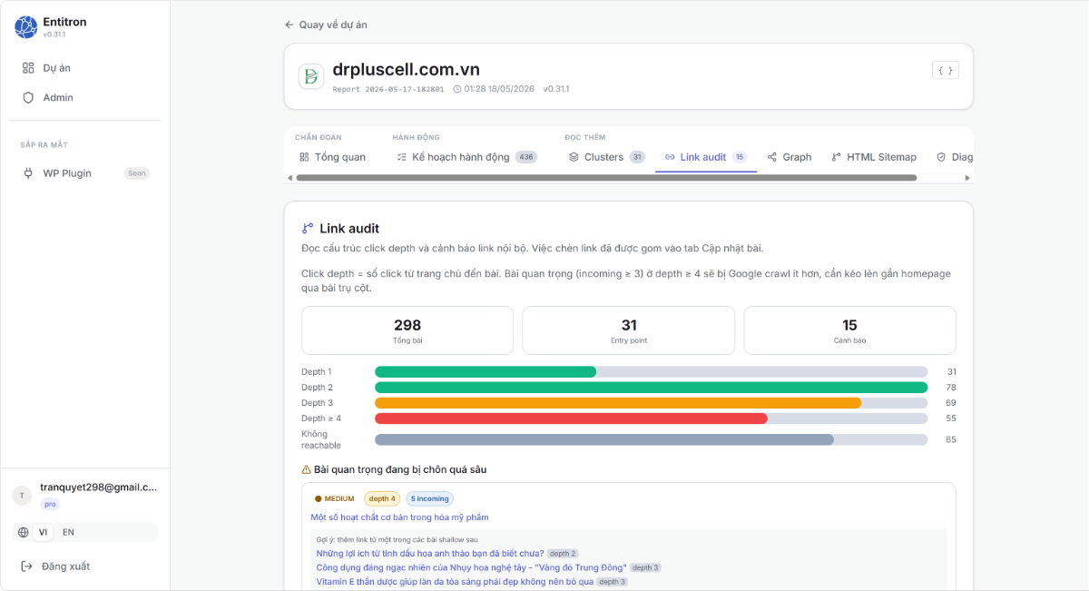1089x591 pixels.
Task: Switch to the Tổng quan tab
Action: click(332, 157)
